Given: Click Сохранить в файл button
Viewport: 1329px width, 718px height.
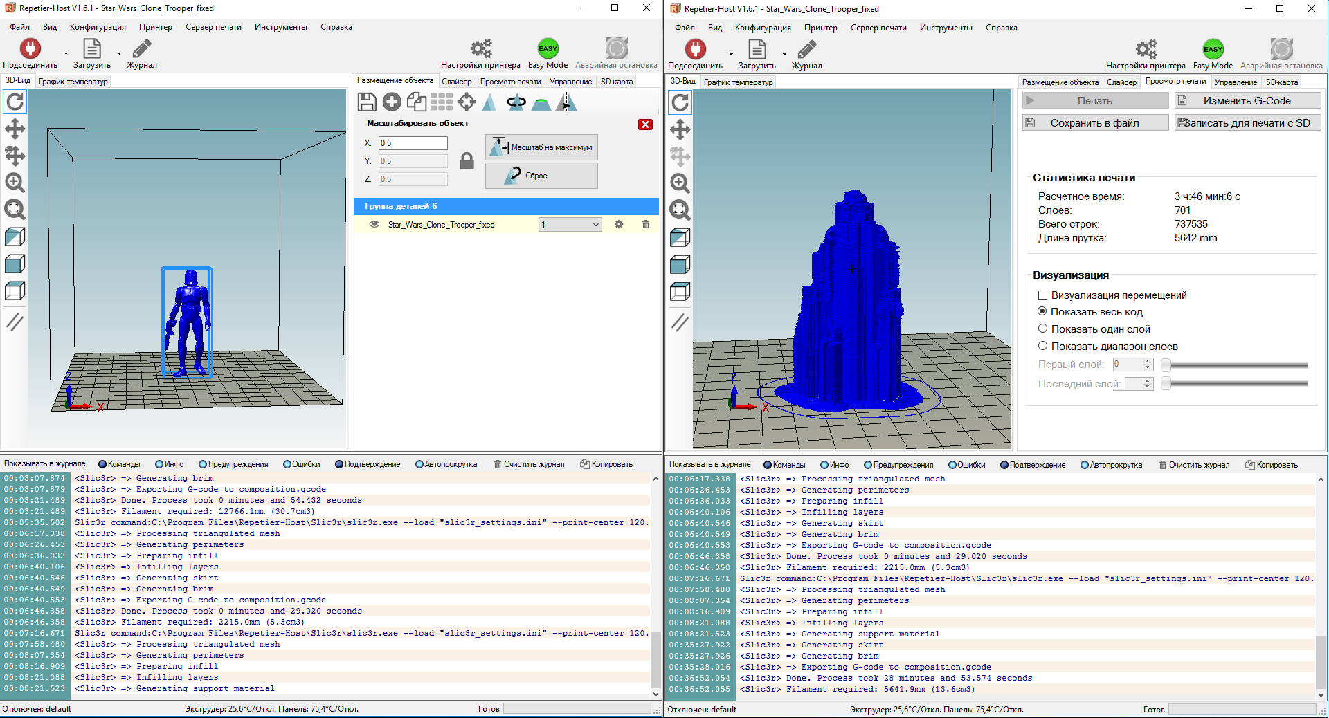Looking at the screenshot, I should click(1095, 123).
